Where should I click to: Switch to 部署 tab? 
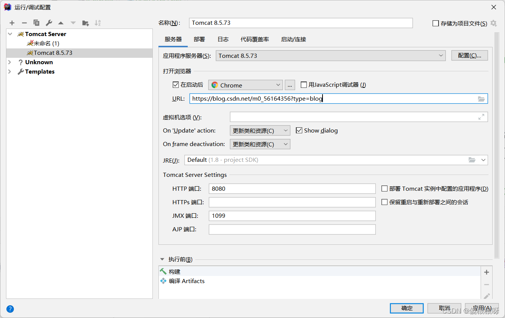(199, 39)
